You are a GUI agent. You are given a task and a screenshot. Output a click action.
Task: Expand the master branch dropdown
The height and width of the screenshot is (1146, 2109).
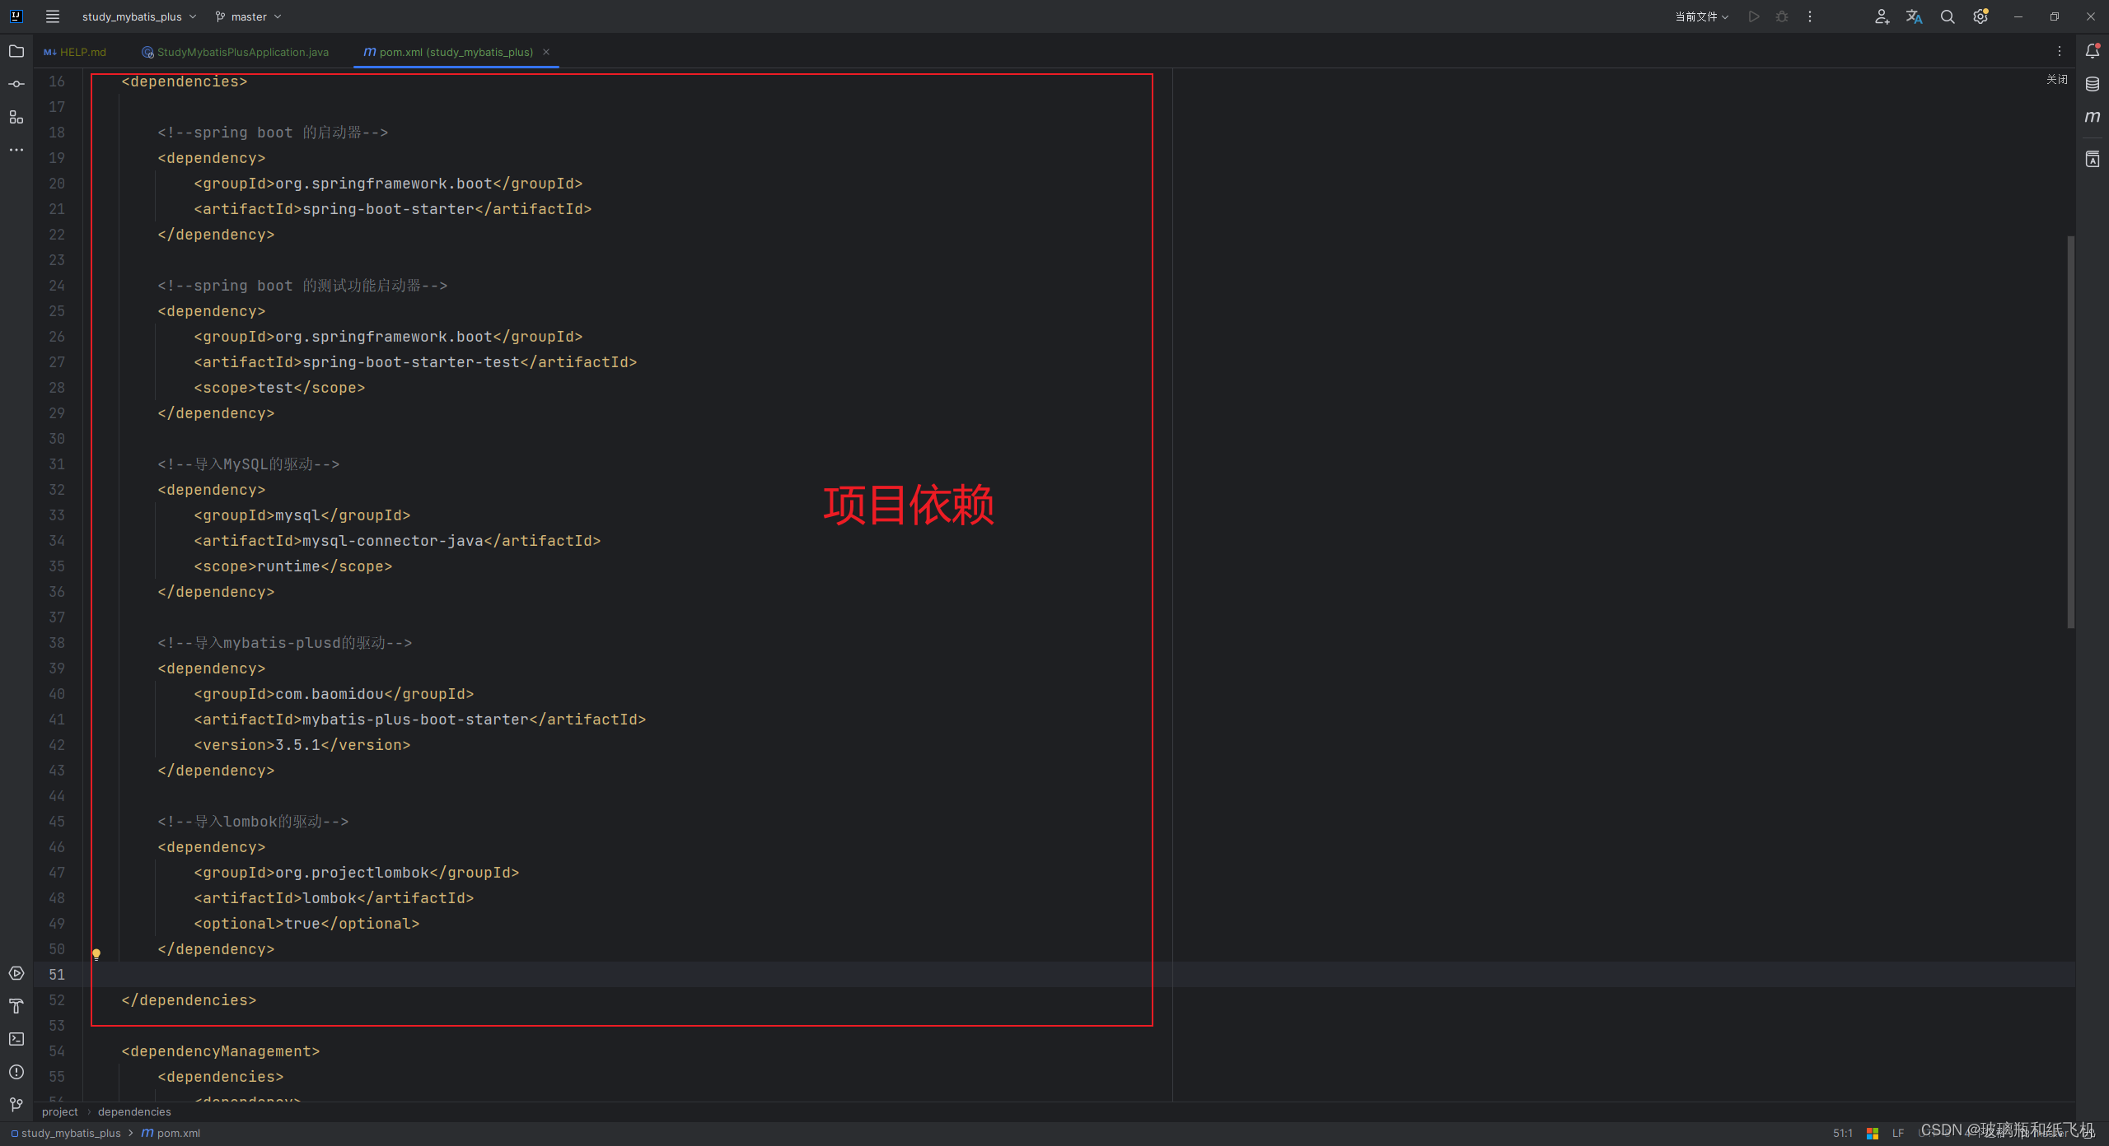pyautogui.click(x=249, y=16)
